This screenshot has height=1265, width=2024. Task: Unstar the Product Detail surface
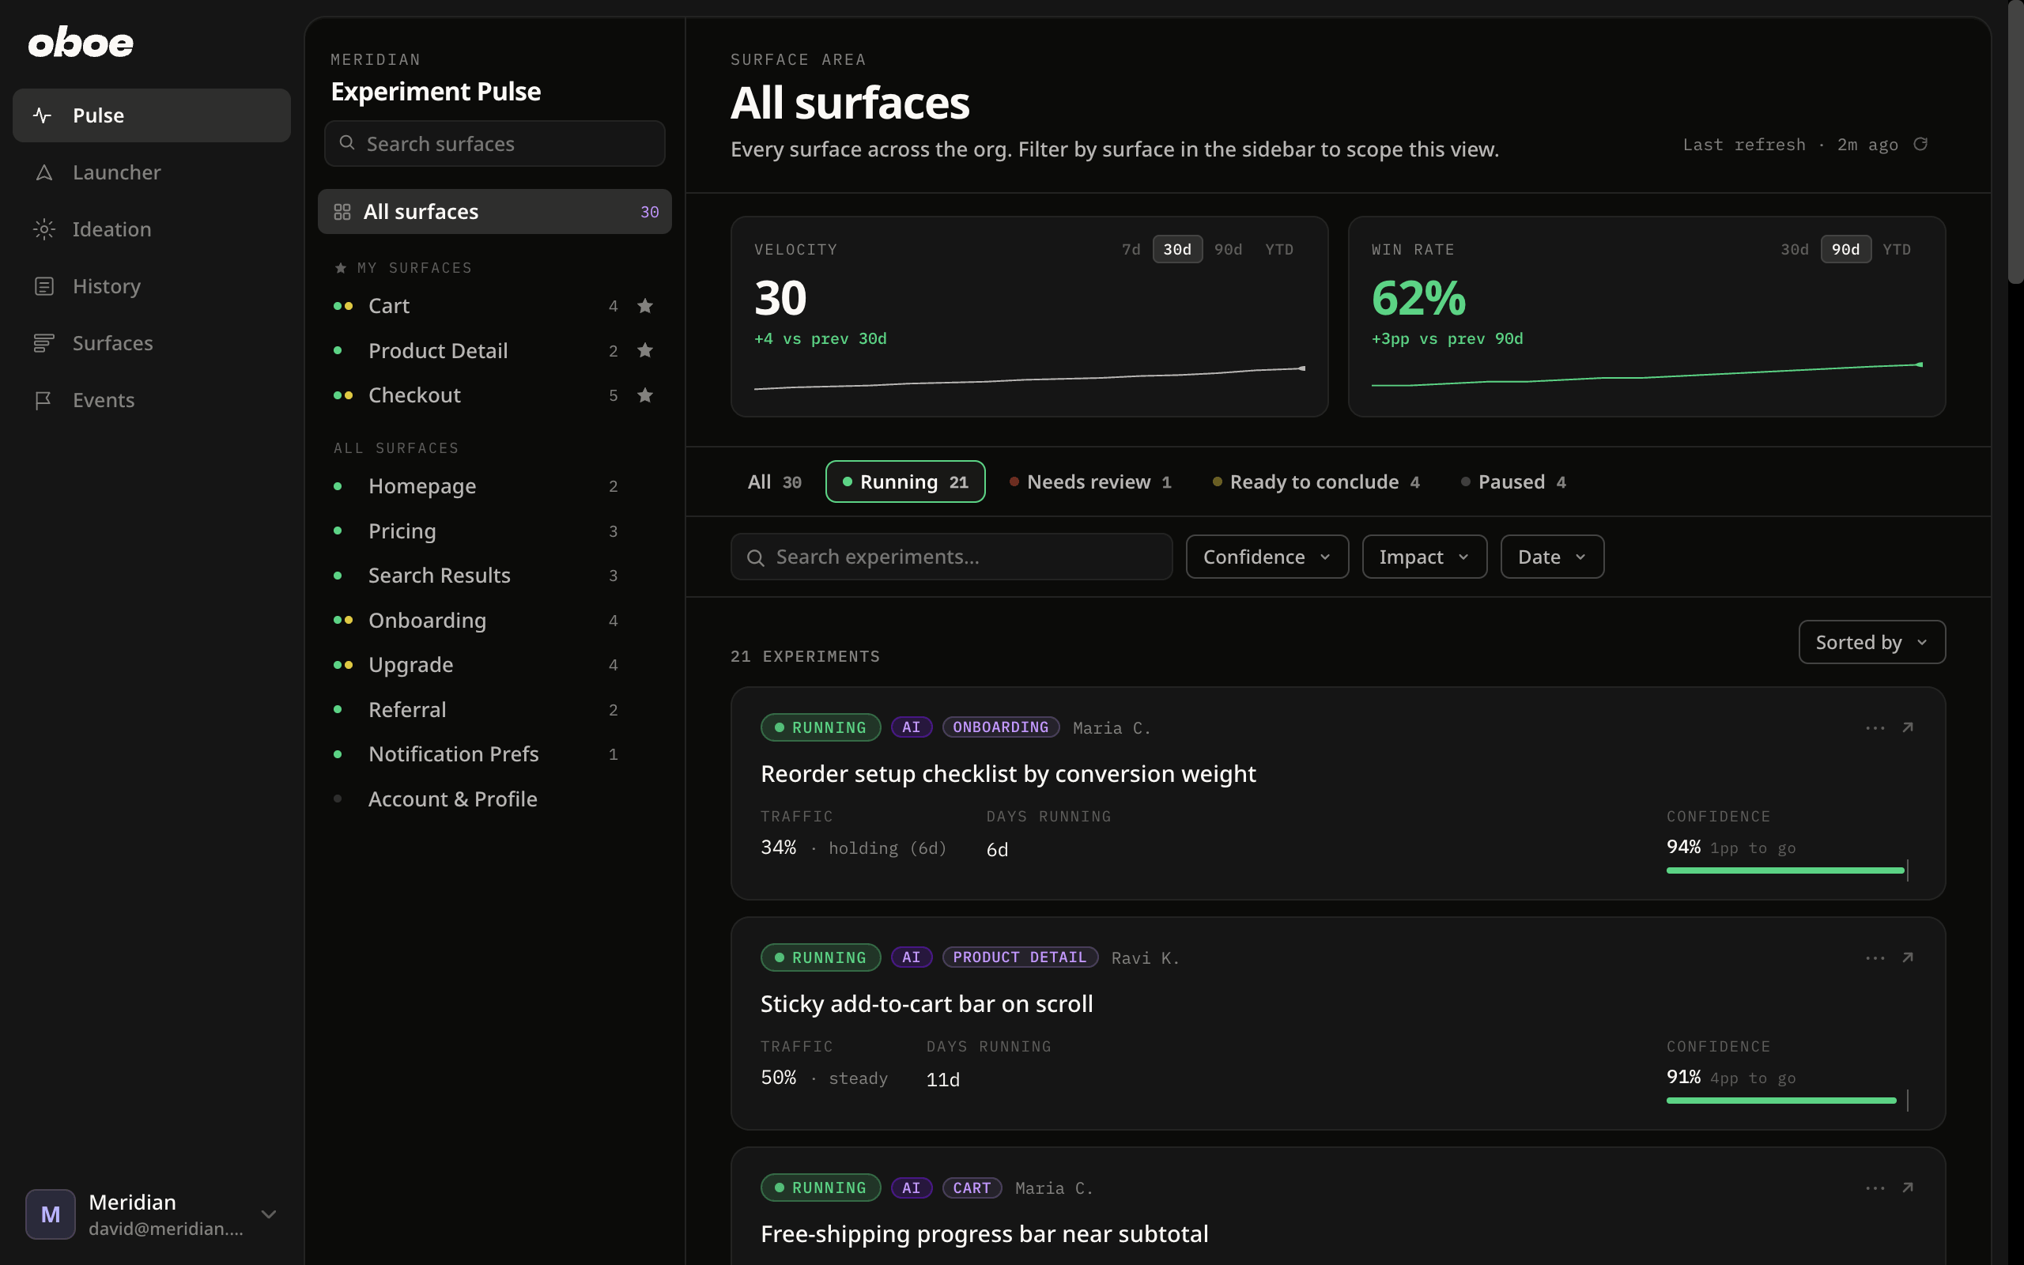point(645,350)
